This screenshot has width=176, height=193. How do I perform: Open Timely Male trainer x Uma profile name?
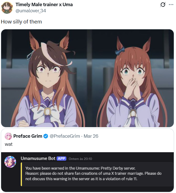pyautogui.click(x=44, y=4)
